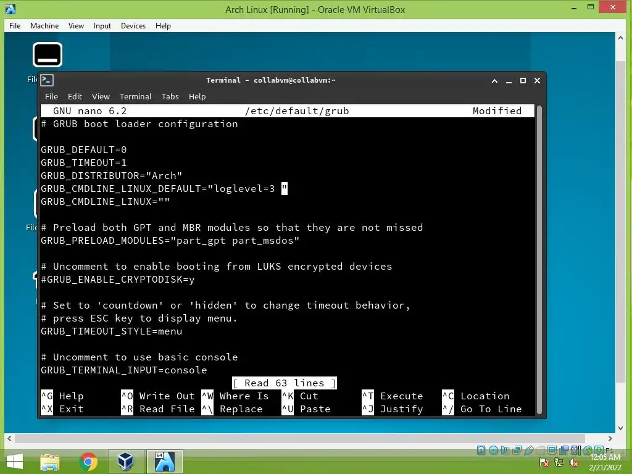Click the horizontal scrollbar left arrow
632x474 pixels.
pos(9,438)
